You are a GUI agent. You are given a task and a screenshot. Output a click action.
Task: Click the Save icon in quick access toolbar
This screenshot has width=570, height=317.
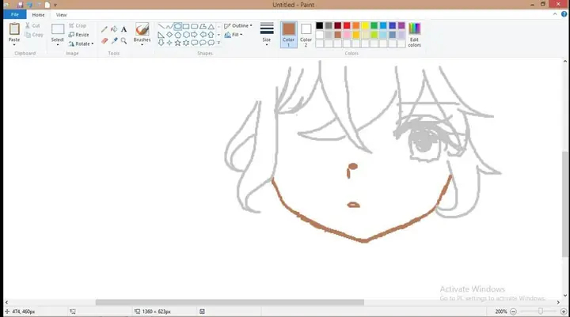click(20, 5)
